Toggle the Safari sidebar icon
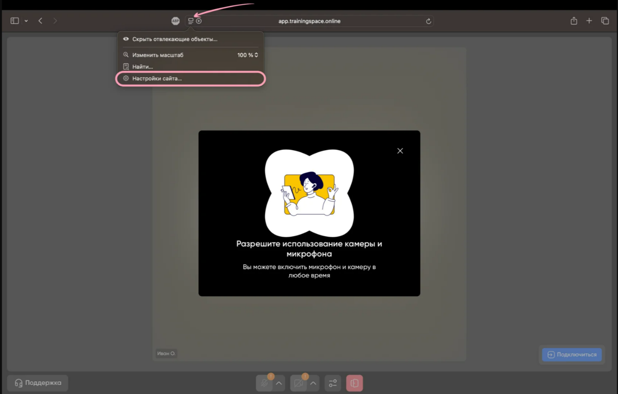 point(15,21)
